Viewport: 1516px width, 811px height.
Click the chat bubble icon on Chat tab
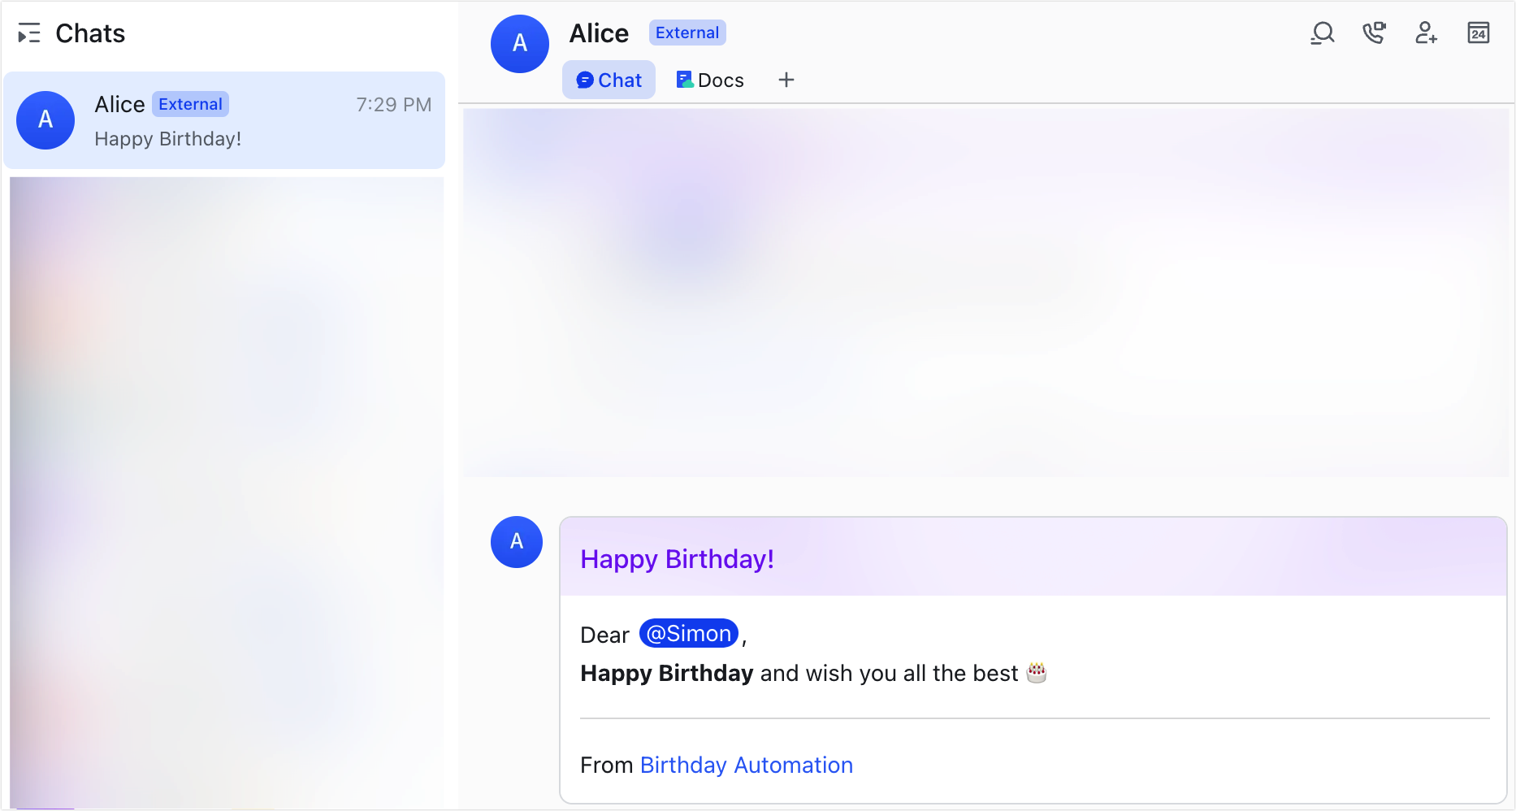(587, 80)
